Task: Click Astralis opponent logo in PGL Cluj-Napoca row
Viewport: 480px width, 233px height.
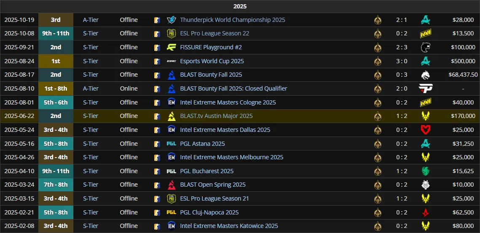Action: (x=425, y=212)
